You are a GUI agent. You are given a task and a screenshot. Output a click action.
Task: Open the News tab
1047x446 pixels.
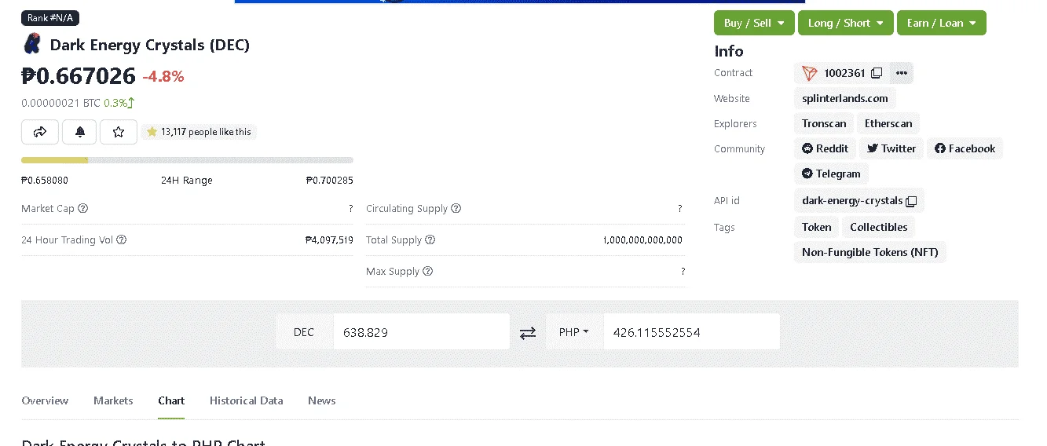(x=322, y=400)
